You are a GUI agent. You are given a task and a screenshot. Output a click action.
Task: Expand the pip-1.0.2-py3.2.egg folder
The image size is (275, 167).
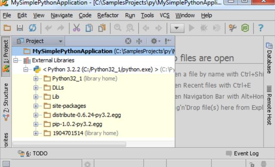36,124
